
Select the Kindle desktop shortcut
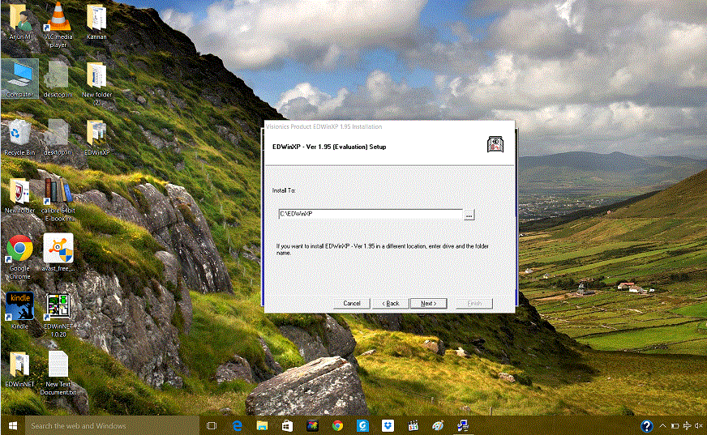click(x=19, y=311)
